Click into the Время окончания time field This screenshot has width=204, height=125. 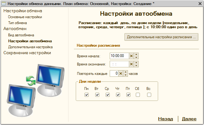click(119, 64)
